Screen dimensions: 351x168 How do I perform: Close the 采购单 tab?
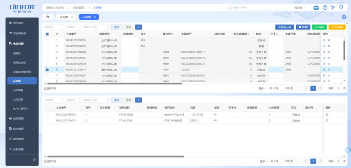pos(72,17)
